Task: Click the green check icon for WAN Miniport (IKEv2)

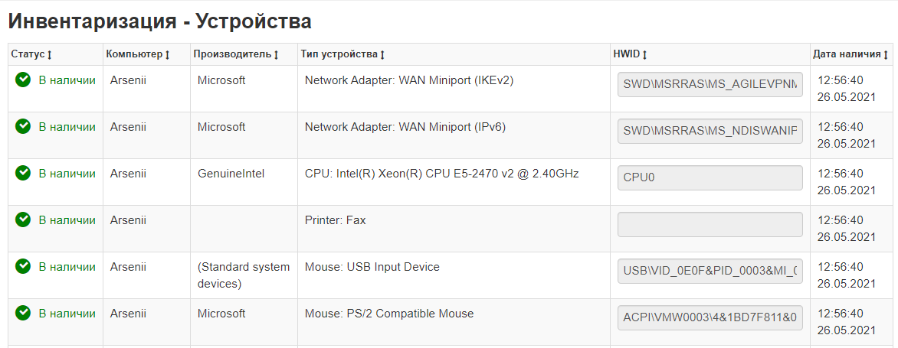Action: [23, 80]
